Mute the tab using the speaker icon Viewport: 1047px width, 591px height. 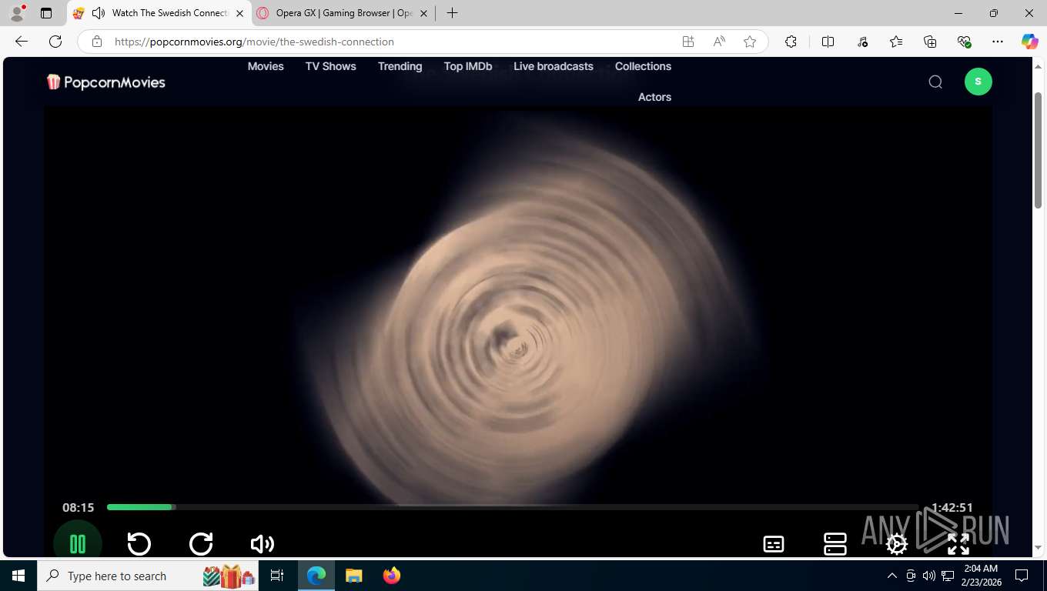[x=98, y=13]
